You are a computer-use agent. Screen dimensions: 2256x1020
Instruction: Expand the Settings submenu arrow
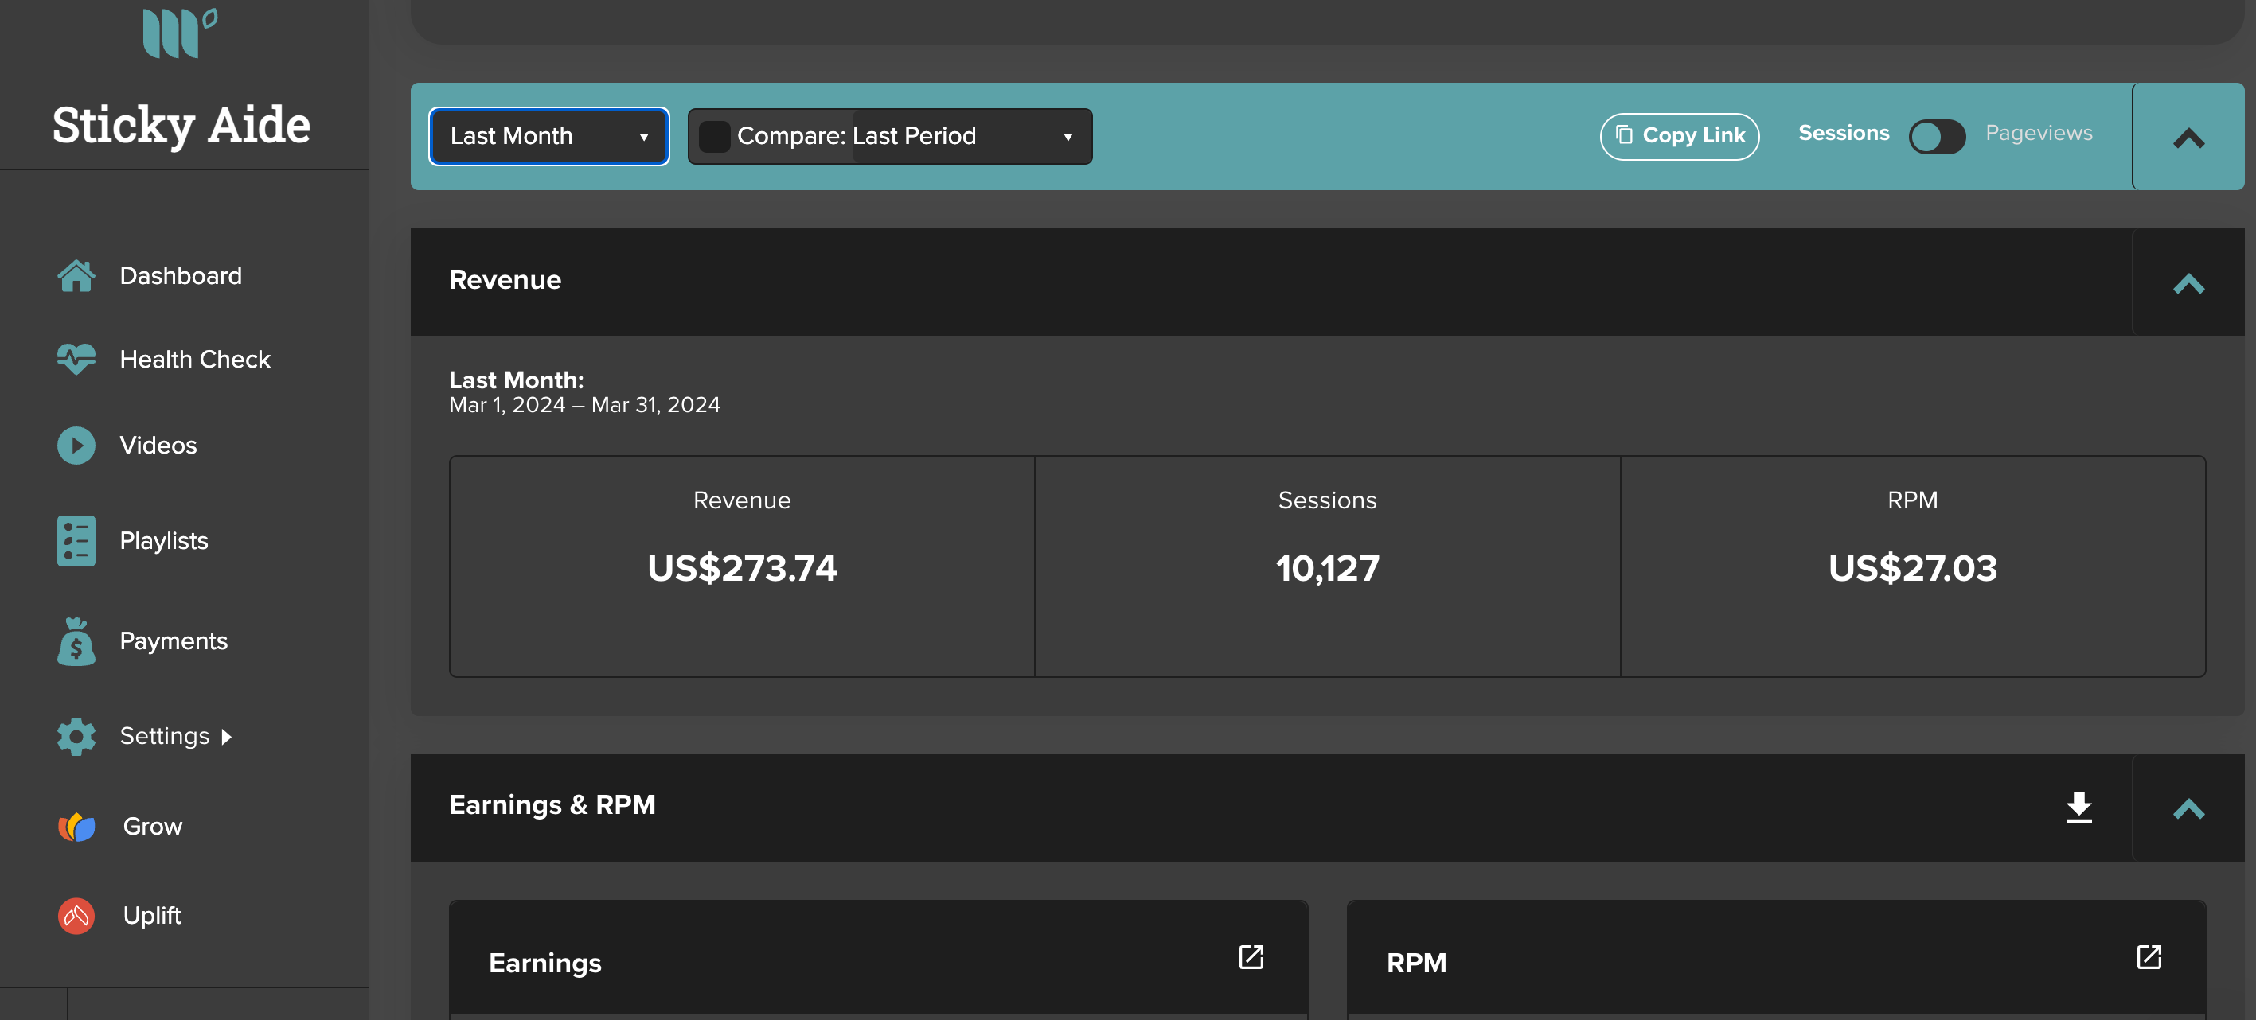tap(227, 738)
